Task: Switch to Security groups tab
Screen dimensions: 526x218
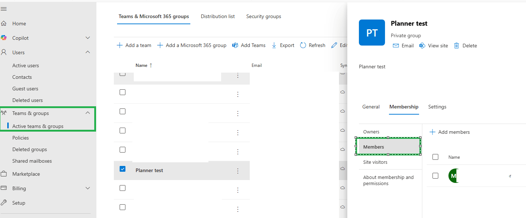Action: click(x=264, y=16)
